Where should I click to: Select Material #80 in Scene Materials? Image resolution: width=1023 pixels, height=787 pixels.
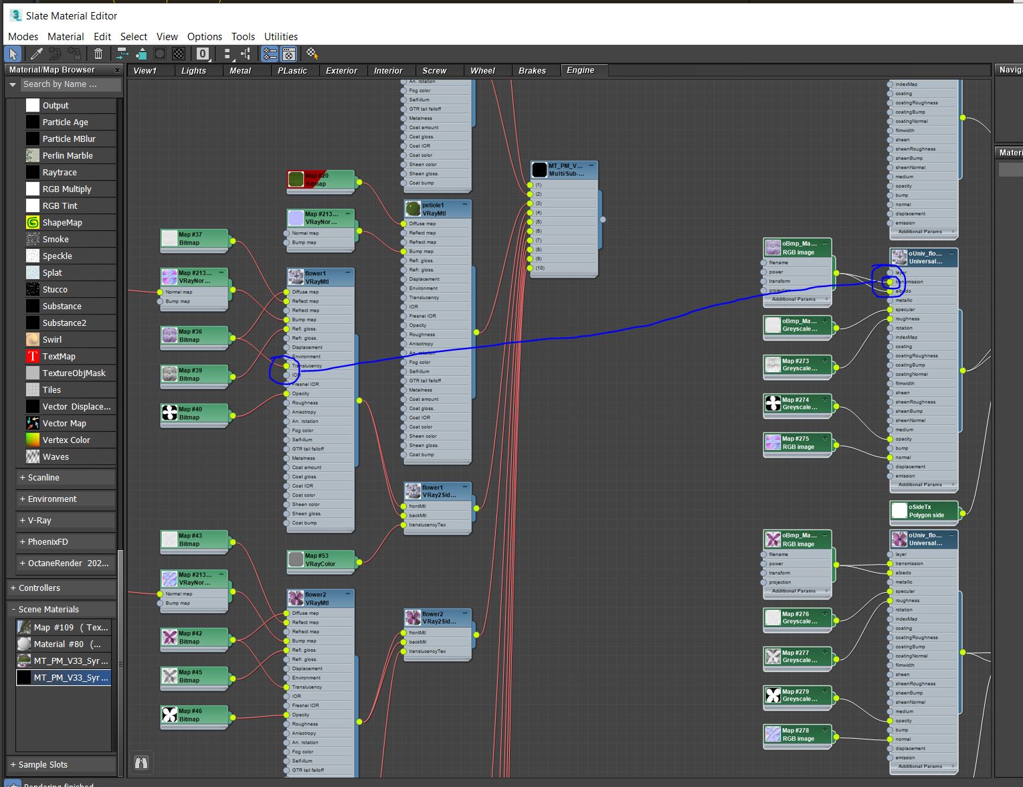click(x=64, y=644)
